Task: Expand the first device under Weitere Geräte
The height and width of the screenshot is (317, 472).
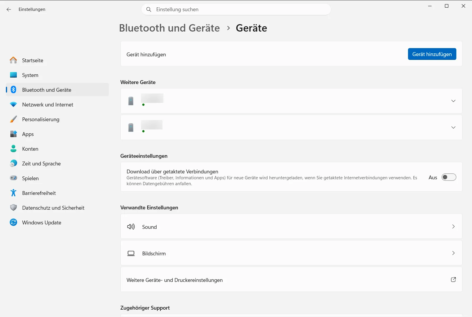Action: tap(453, 101)
